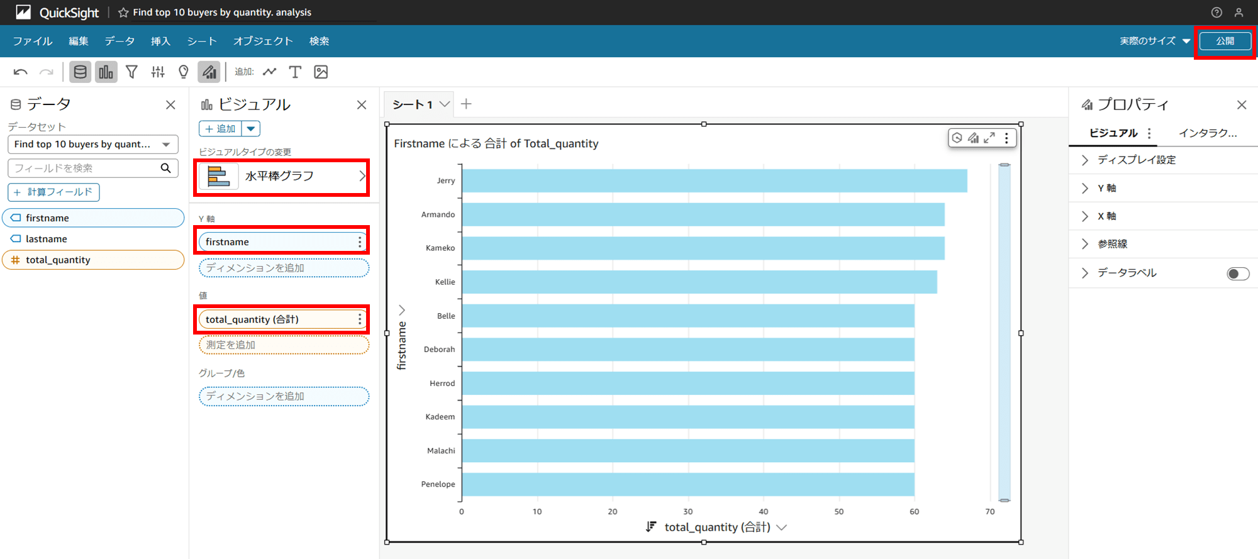Click the help question mark icon
This screenshot has width=1258, height=559.
coord(1216,13)
